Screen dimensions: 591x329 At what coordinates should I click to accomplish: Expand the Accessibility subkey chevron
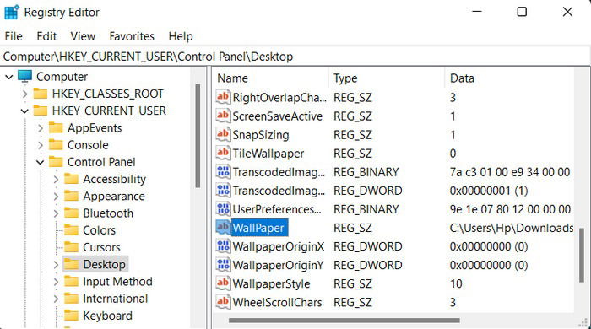coord(56,179)
